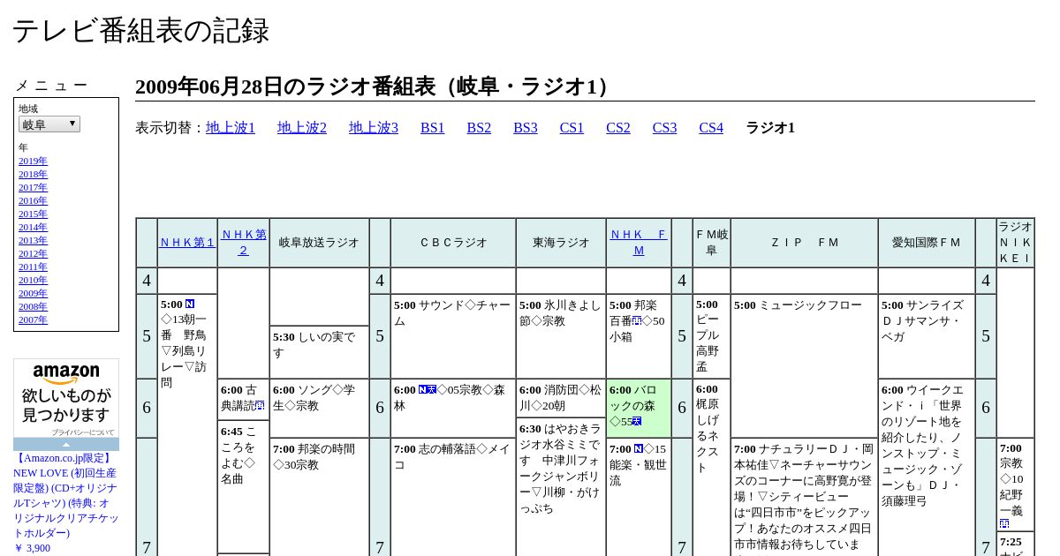Click the rebroadcast icon in 古典講読 cell
Screen dimensions: 1060x556
click(260, 406)
